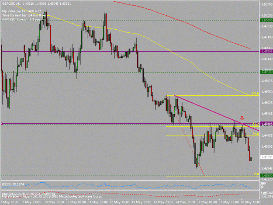Viewport: 273px width, 205px height.
Task: Click the current price tag 1.43391
Action: [x=266, y=157]
